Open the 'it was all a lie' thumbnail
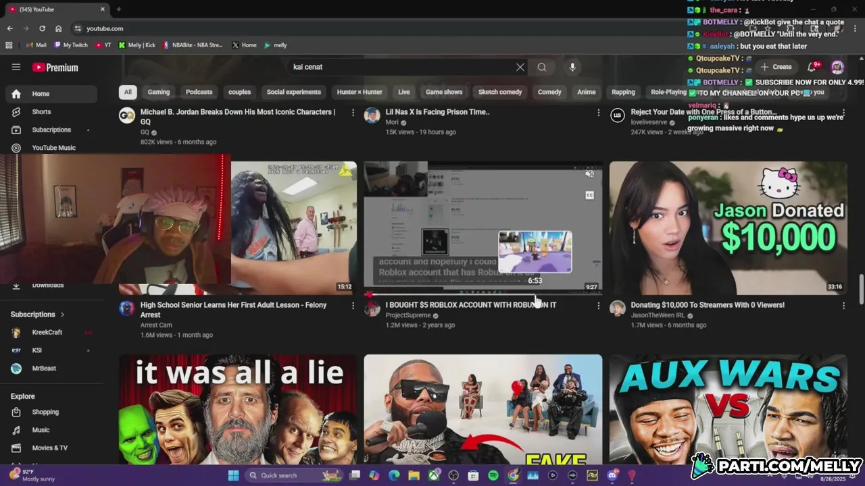The height and width of the screenshot is (486, 865). 238,409
